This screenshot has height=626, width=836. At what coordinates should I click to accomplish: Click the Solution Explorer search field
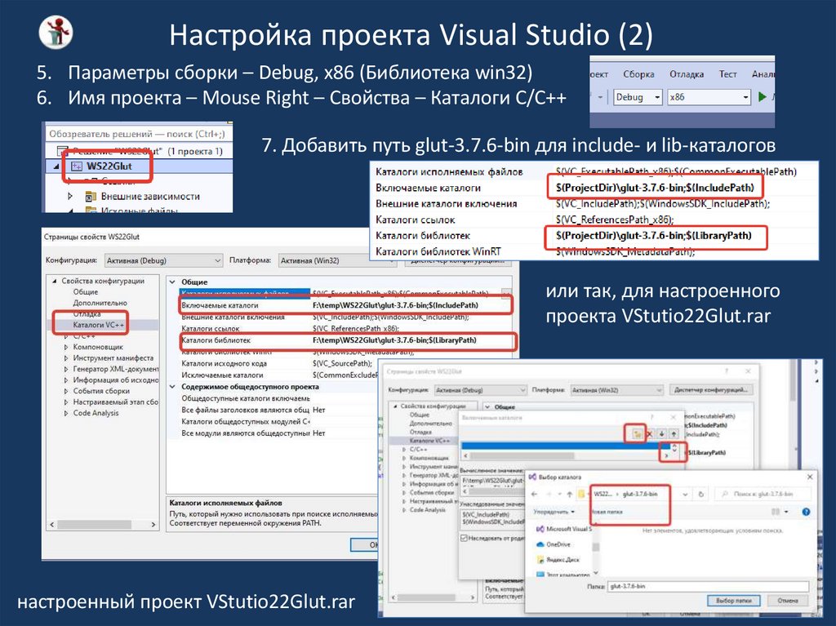(137, 134)
